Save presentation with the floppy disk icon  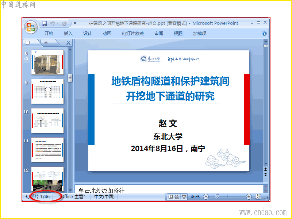point(45,24)
